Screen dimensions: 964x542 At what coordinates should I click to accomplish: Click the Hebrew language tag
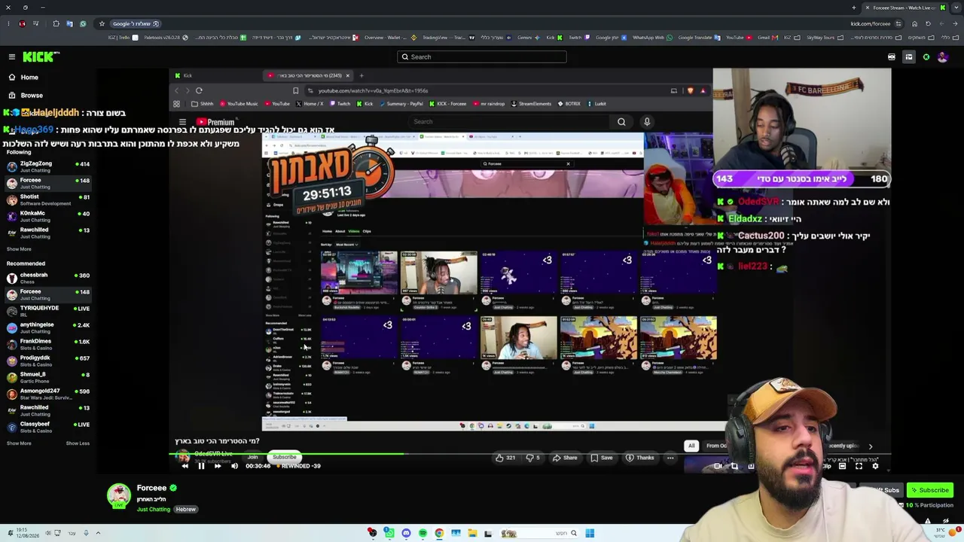[x=186, y=510]
